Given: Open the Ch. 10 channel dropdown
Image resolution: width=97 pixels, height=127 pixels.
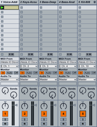Looking at the screenshot, I should (87, 66).
